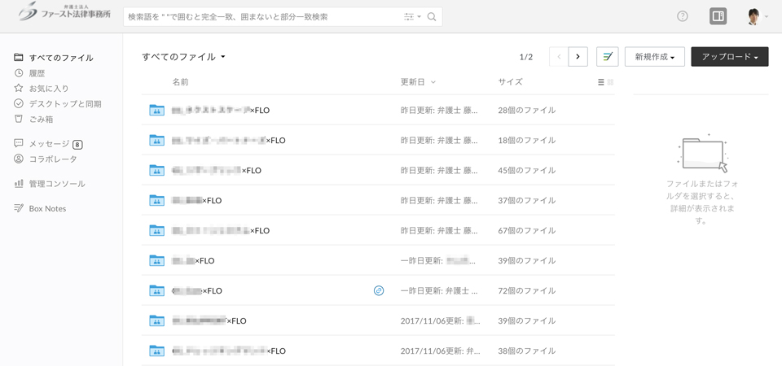Click the ファースト法律事務所 logo
782x366 pixels.
[x=64, y=11]
